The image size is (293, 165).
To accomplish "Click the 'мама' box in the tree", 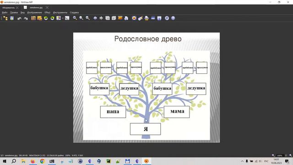I will click(x=177, y=112).
